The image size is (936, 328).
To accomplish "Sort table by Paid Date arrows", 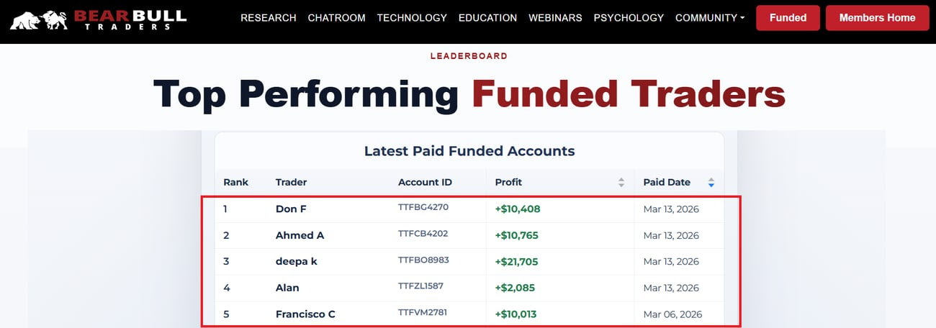I will coord(711,183).
